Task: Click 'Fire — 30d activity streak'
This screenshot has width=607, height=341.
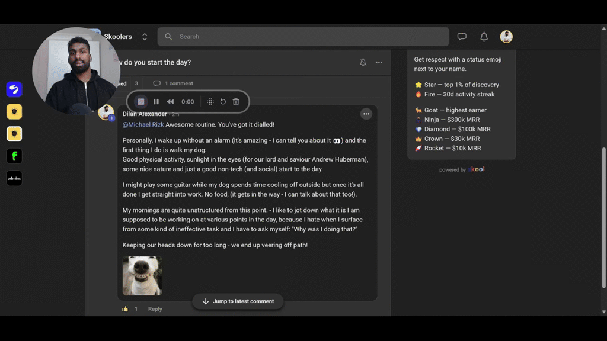Action: click(455, 94)
